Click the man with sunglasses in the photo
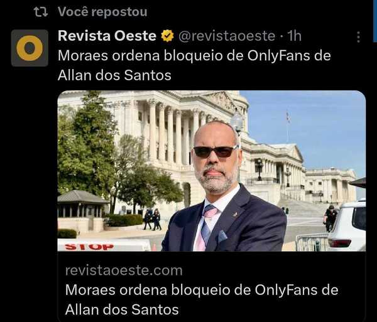Image resolution: width=377 pixels, height=322 pixels. (224, 186)
